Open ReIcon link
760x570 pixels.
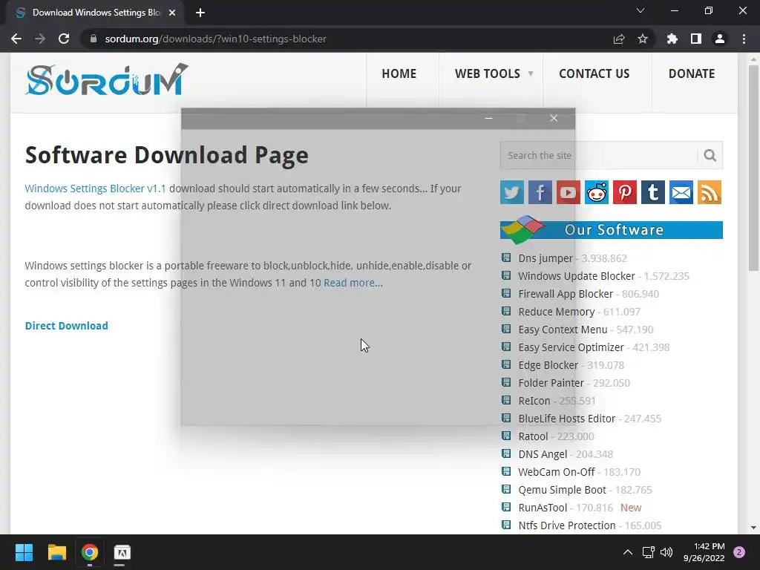pos(534,401)
